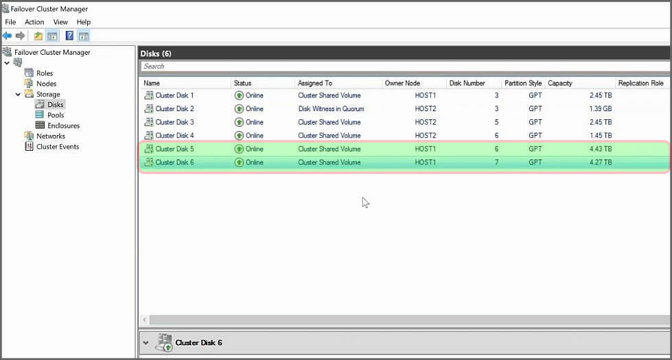Viewport: 672px width, 360px height.
Task: Sort by the Partition Style column header
Action: click(x=523, y=83)
